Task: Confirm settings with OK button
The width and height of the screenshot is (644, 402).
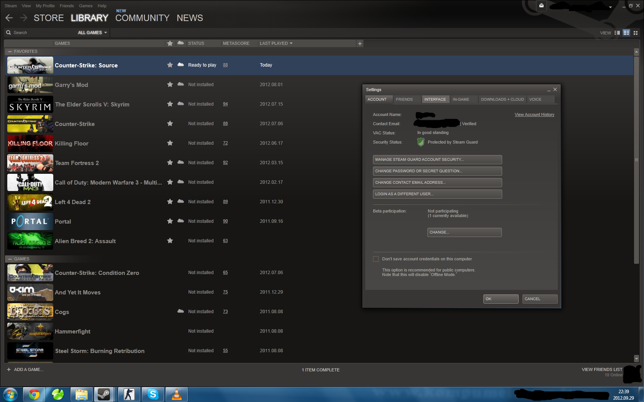Action: pyautogui.click(x=501, y=299)
